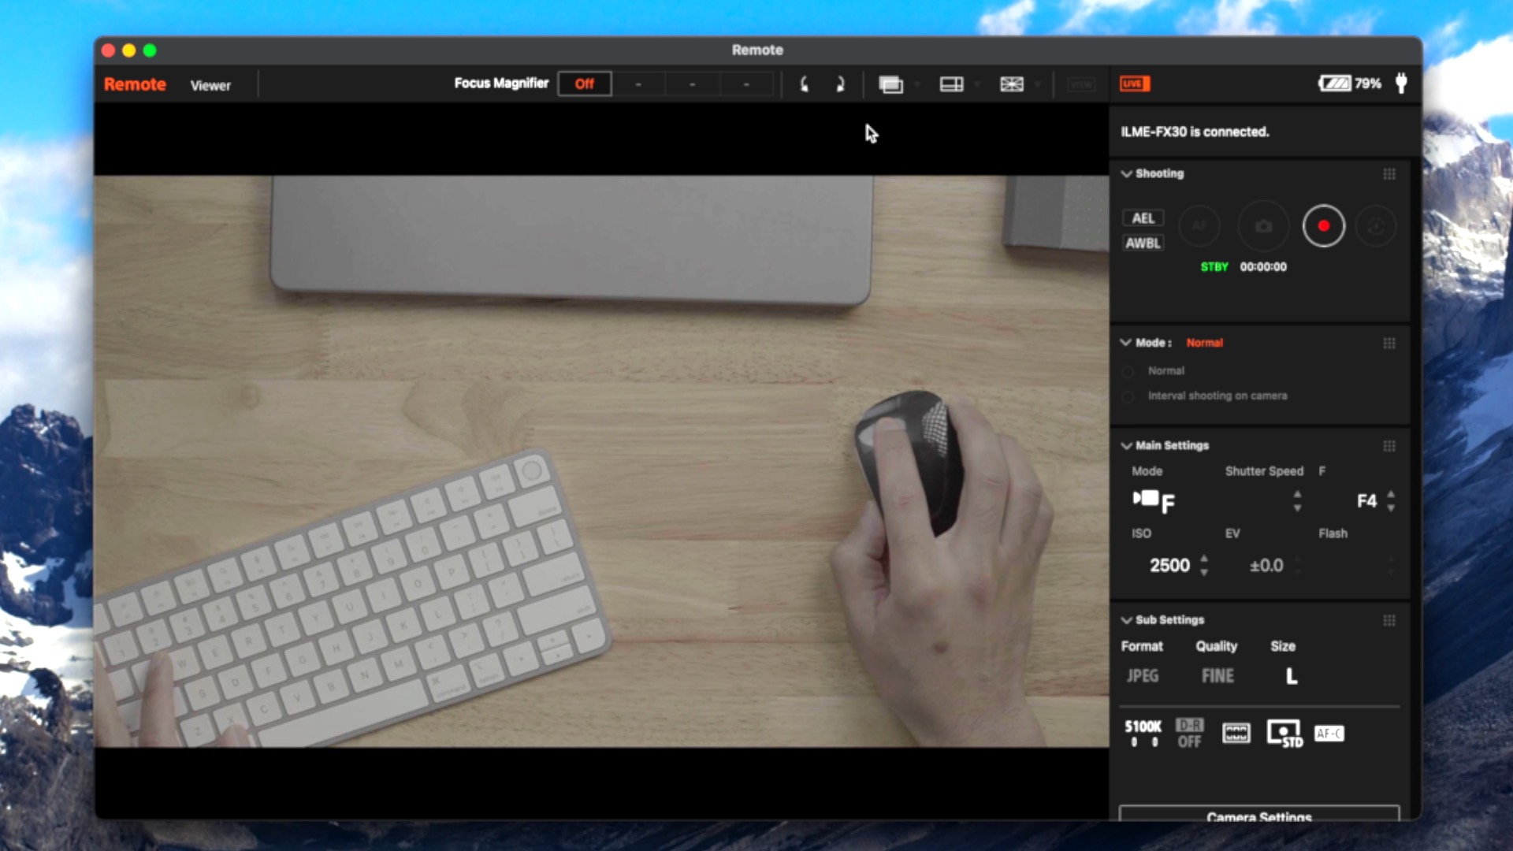The image size is (1513, 851).
Task: Select last dash option of Focus Magnifier
Action: point(745,84)
